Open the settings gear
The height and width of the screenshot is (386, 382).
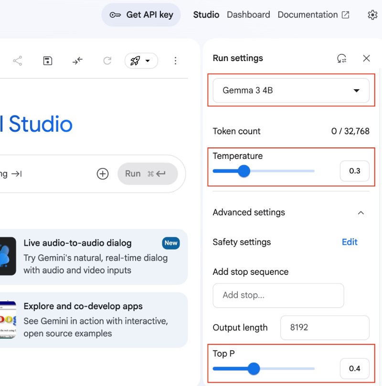(372, 15)
